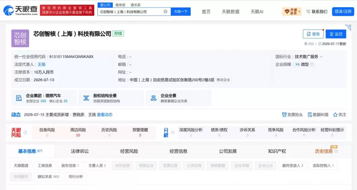Click the 联系我们 phone button
The width and height of the screenshot is (357, 190).
[317, 12]
